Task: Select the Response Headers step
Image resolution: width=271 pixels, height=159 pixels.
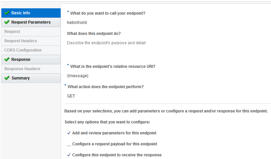Action: point(22,69)
